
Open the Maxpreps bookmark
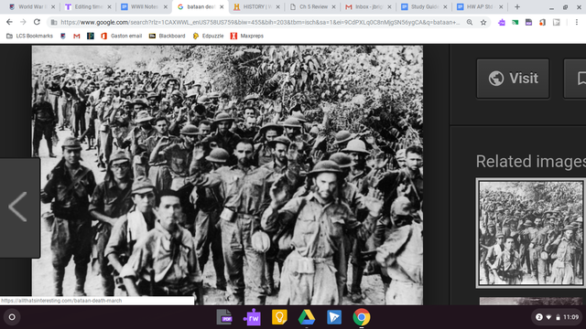coord(247,36)
